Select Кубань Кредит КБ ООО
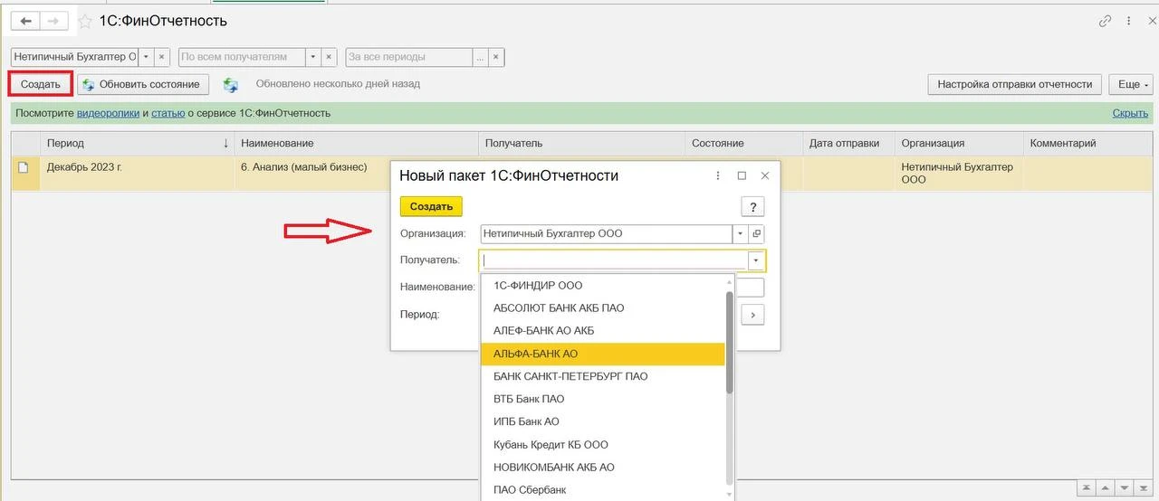The width and height of the screenshot is (1159, 501). pyautogui.click(x=603, y=445)
